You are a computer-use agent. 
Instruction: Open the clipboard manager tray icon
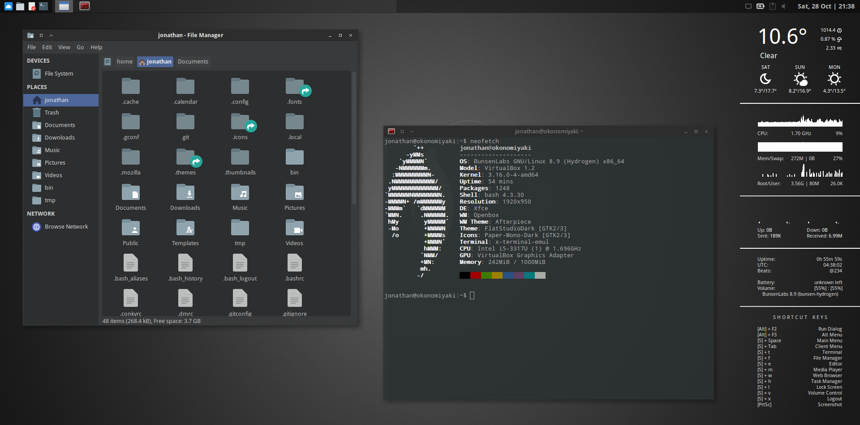tap(772, 6)
